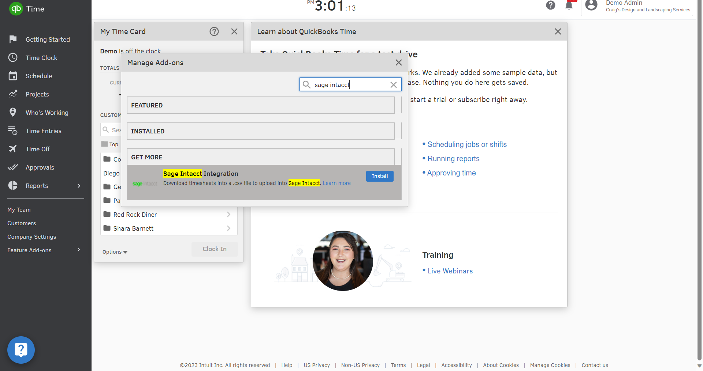Expand the Reports submenu arrow

[x=79, y=186]
